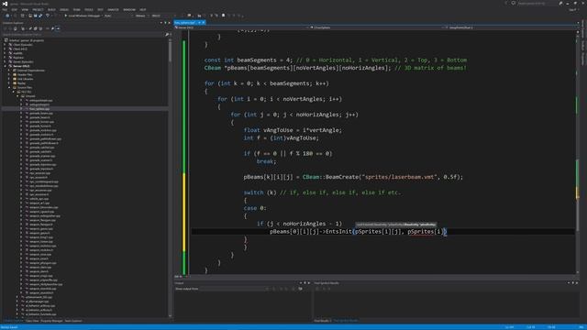
Task: Toggle auto-hide pin on Solution Explorer
Action: click(x=165, y=23)
